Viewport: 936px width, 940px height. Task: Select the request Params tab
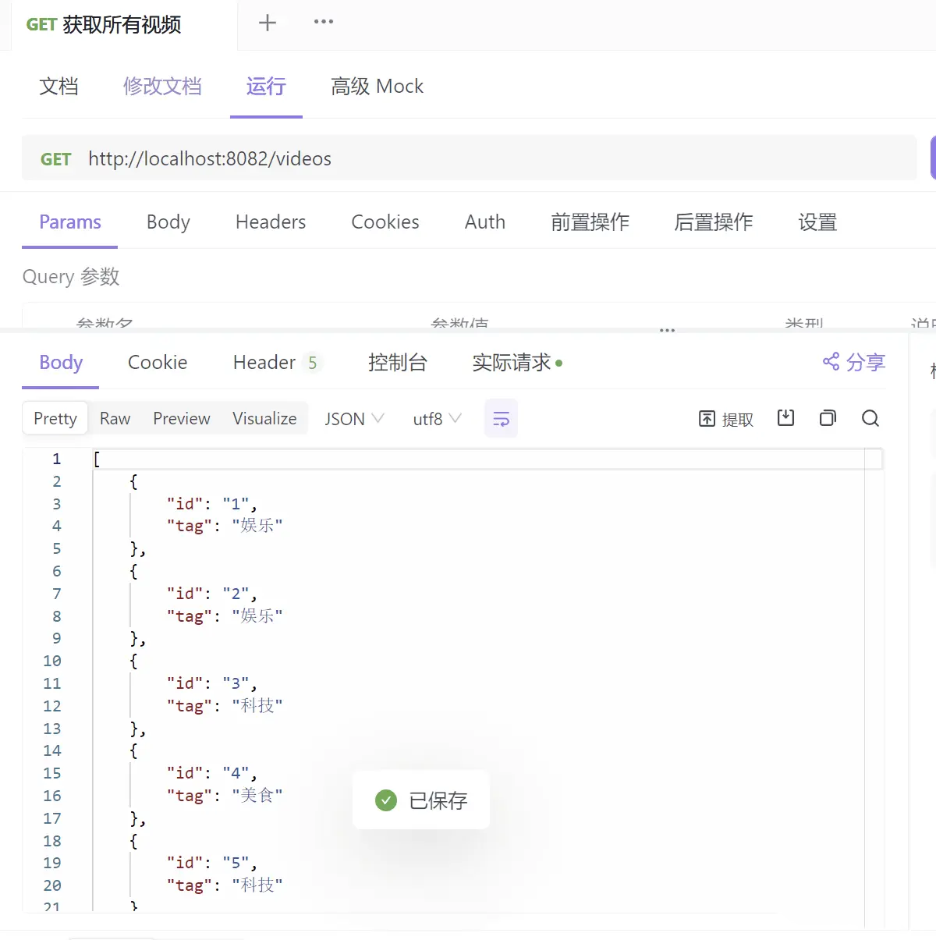(70, 222)
